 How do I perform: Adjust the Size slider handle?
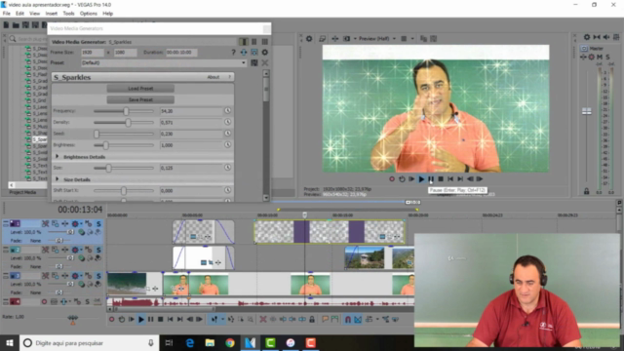pyautogui.click(x=108, y=168)
